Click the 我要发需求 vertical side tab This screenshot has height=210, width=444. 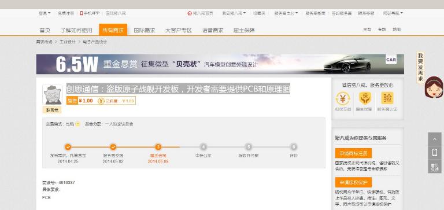(420, 68)
